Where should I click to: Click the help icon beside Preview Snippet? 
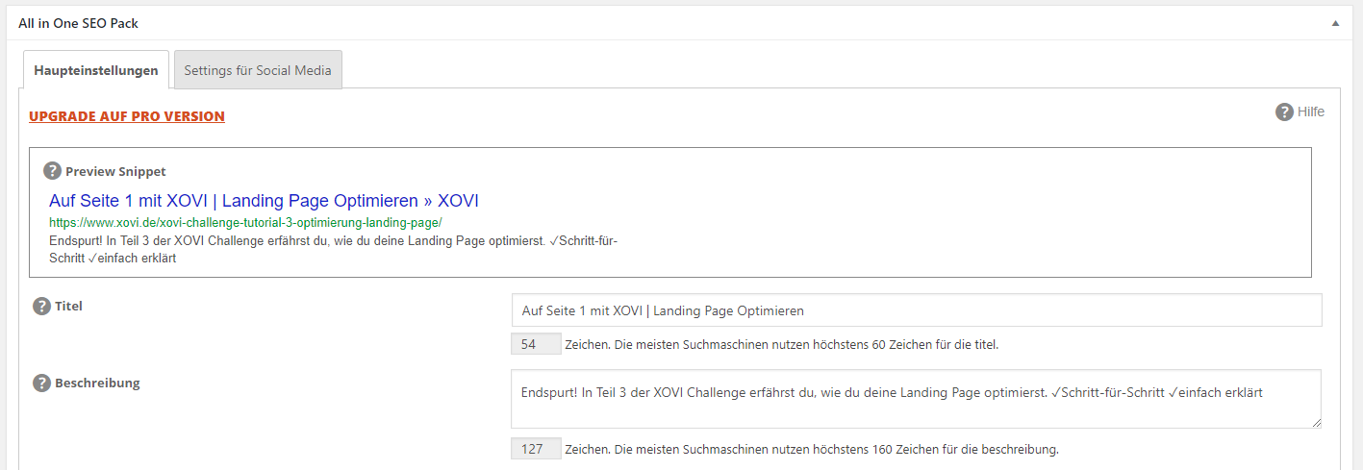(x=53, y=171)
